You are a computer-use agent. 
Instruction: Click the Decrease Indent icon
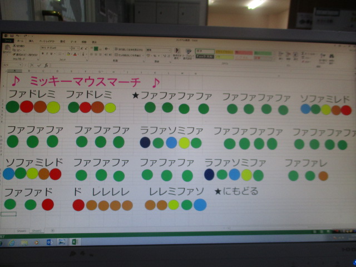(x=106, y=55)
